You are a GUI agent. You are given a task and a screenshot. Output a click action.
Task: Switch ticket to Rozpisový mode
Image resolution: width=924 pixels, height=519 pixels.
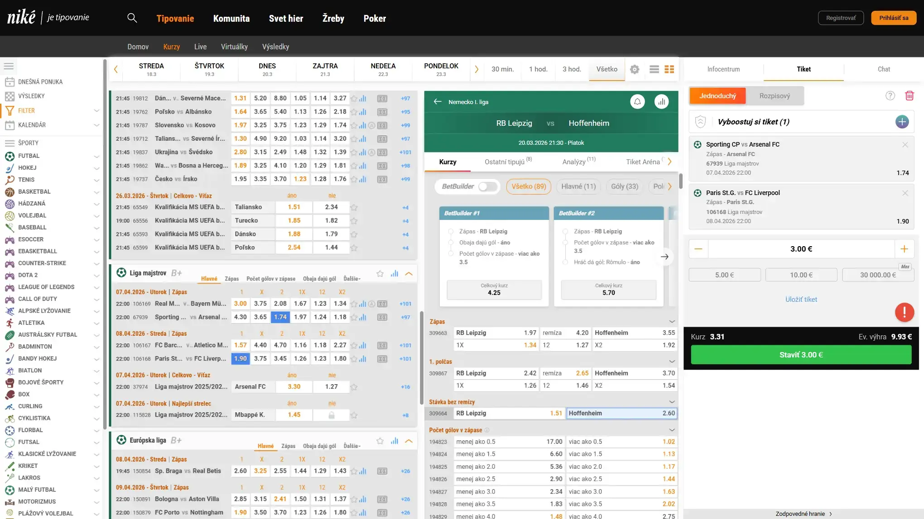pos(775,95)
